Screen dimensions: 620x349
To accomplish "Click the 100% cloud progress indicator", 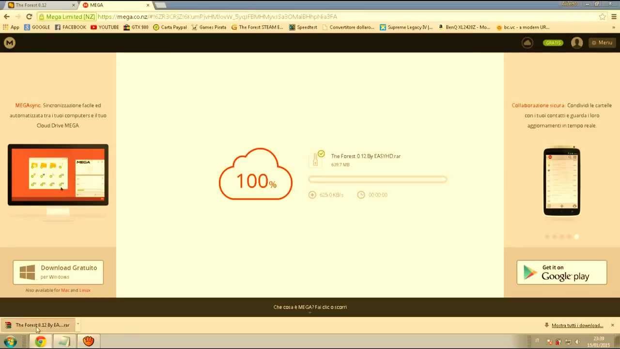I will tap(256, 174).
